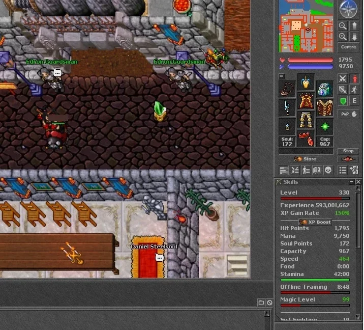Screen dimensions: 364x330
Task: Move minimap one floor up
Action: (354, 25)
